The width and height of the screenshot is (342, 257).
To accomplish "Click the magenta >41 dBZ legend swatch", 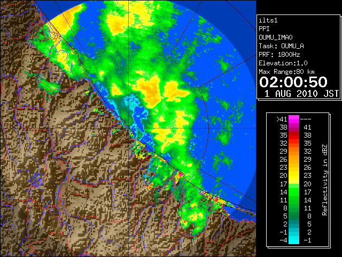I will click(294, 119).
